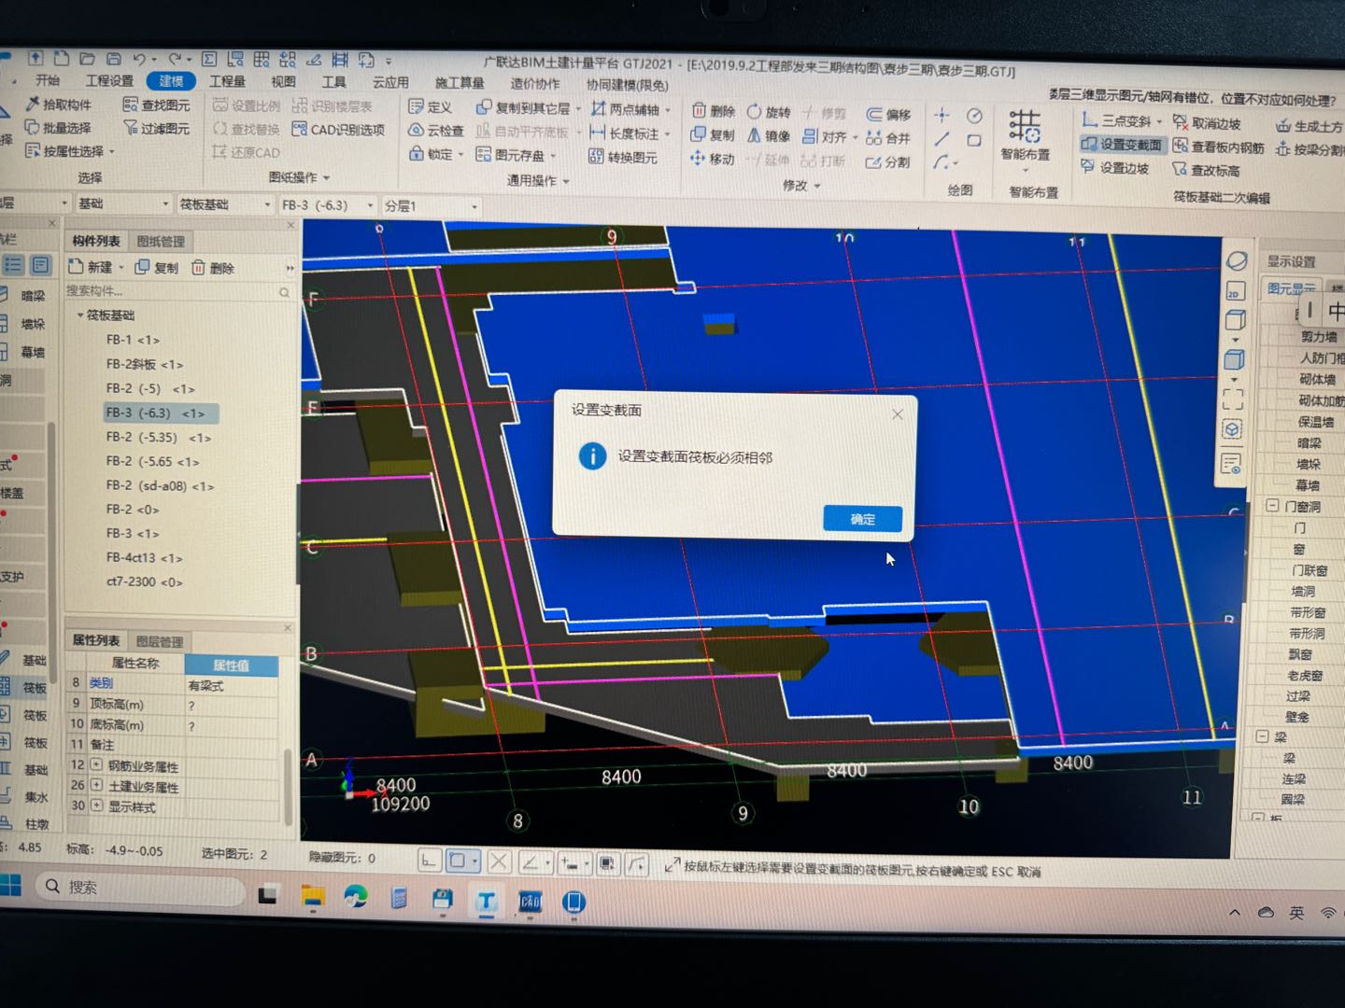Click the 复制 button in component list

click(x=157, y=268)
